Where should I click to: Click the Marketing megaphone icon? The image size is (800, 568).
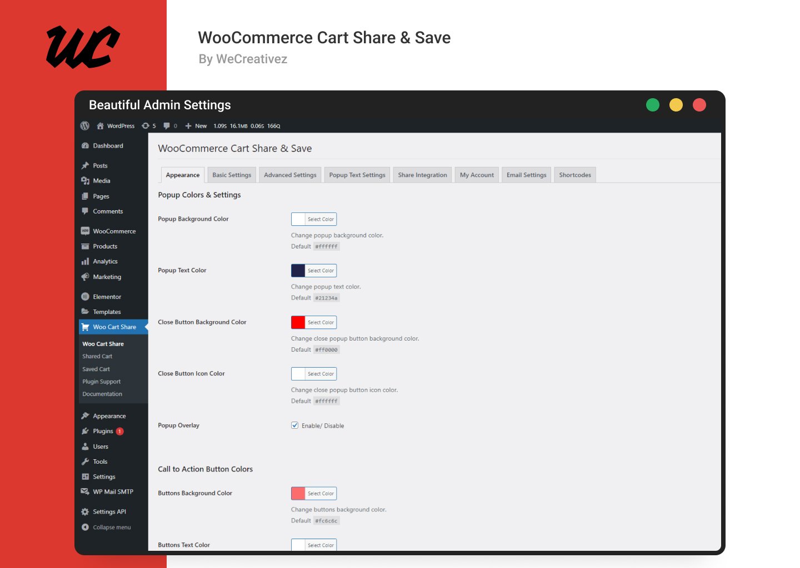pyautogui.click(x=85, y=277)
